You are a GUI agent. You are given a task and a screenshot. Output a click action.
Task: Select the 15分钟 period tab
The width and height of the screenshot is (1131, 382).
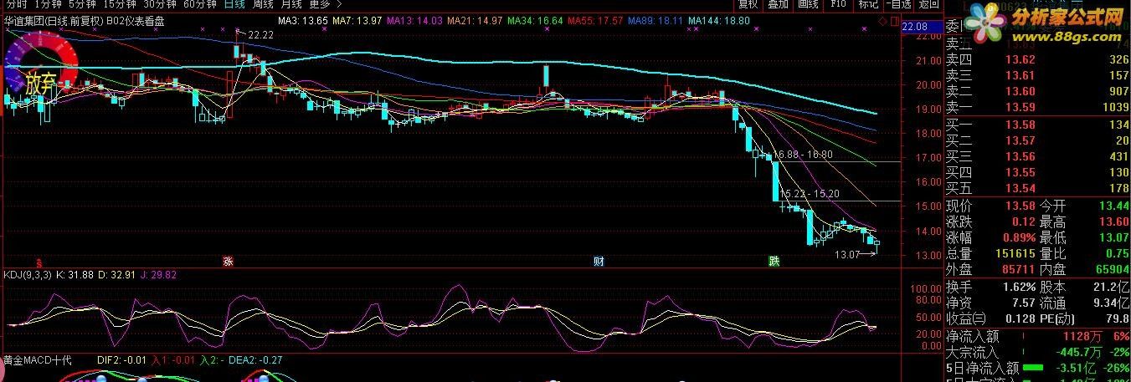click(119, 4)
